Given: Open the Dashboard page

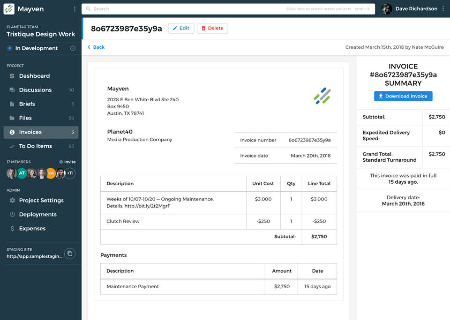Looking at the screenshot, I should pos(34,76).
